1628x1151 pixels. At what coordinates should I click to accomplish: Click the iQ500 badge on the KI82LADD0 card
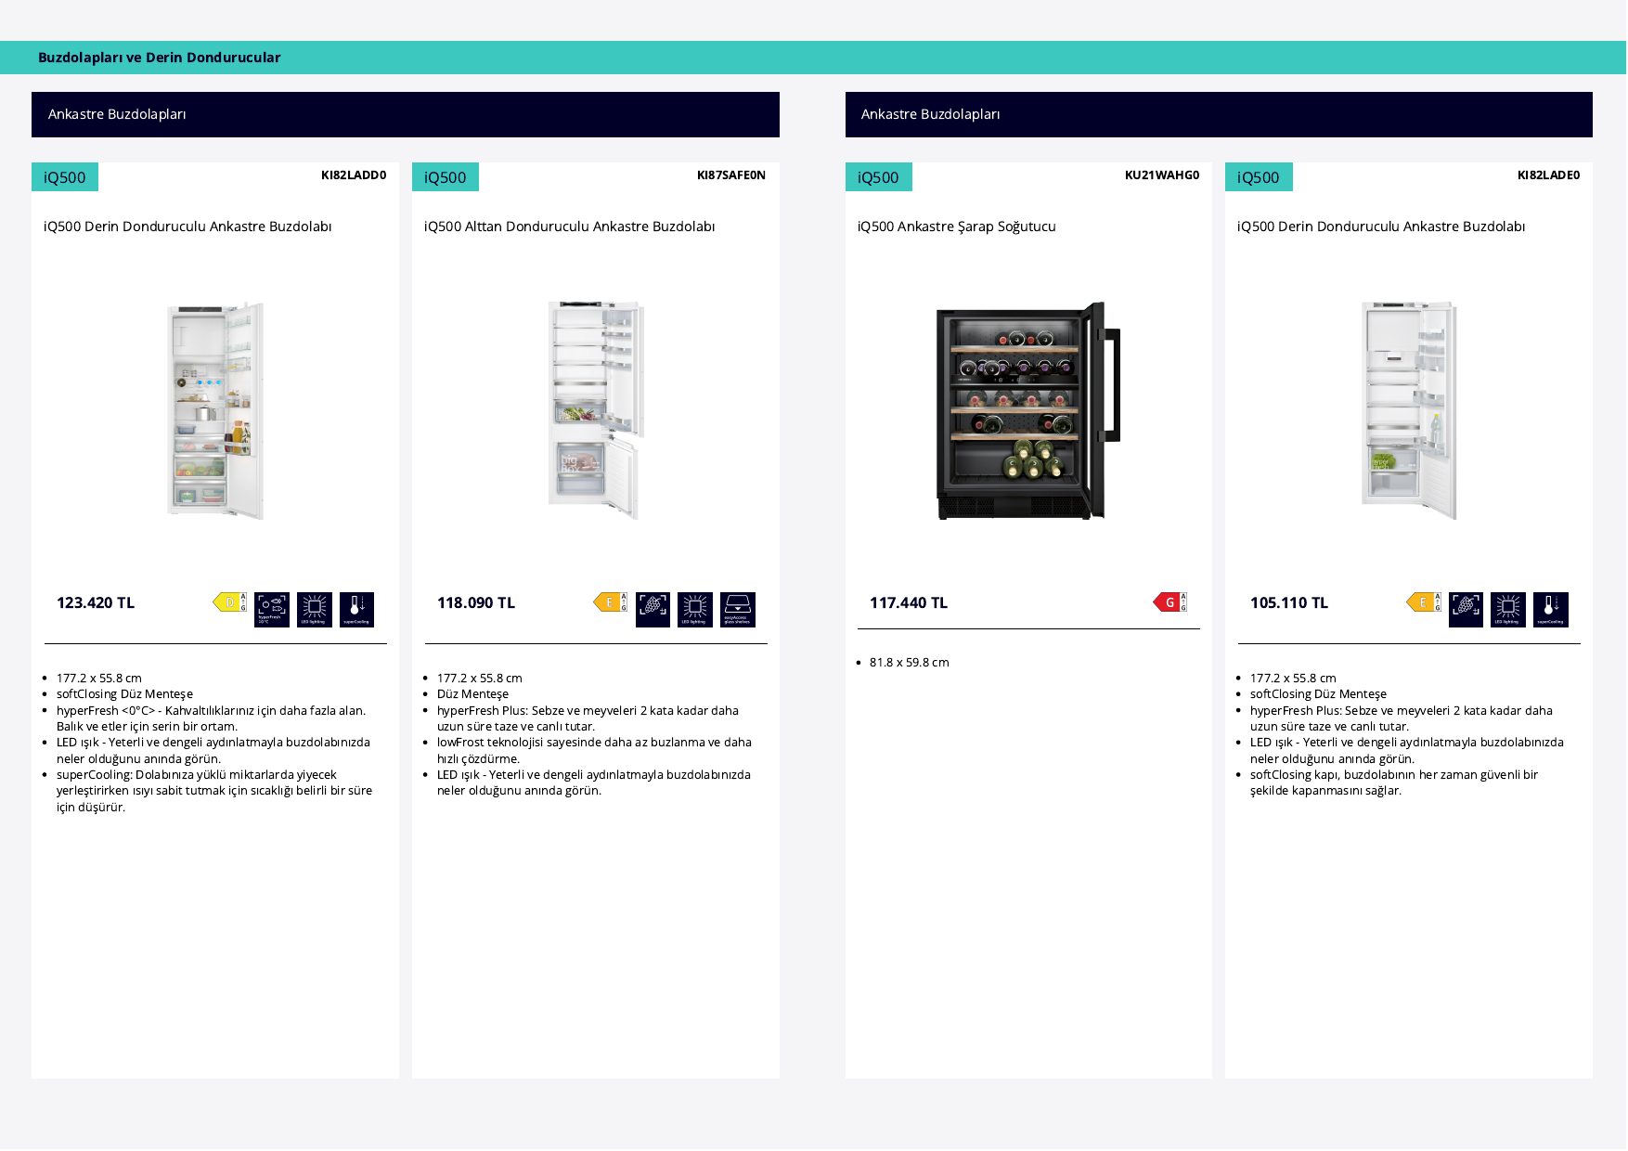pyautogui.click(x=65, y=177)
